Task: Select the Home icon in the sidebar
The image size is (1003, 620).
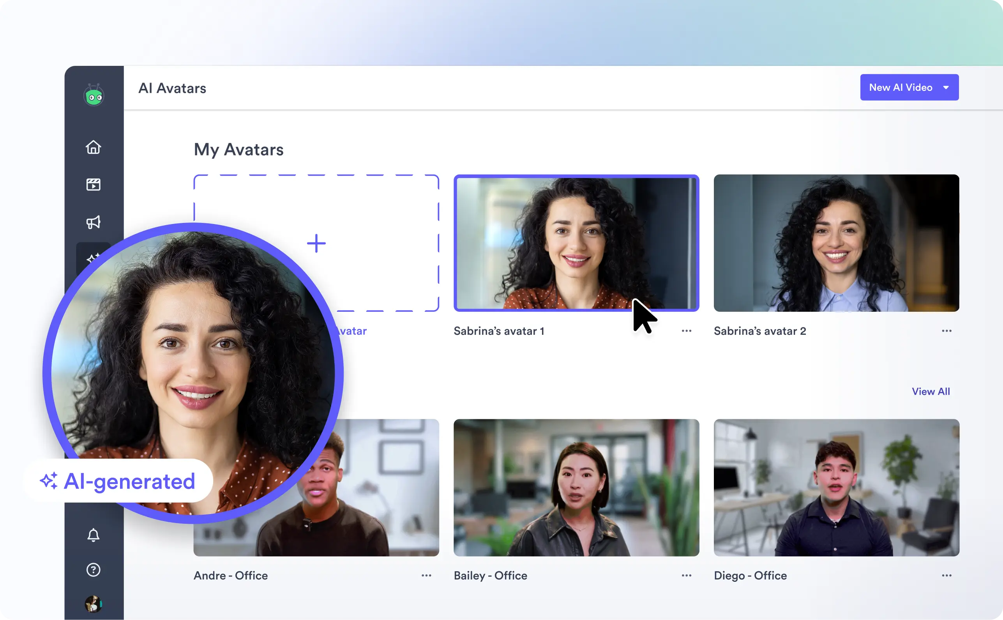Action: tap(94, 147)
